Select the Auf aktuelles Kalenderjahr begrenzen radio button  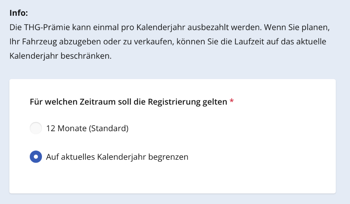[x=36, y=157]
